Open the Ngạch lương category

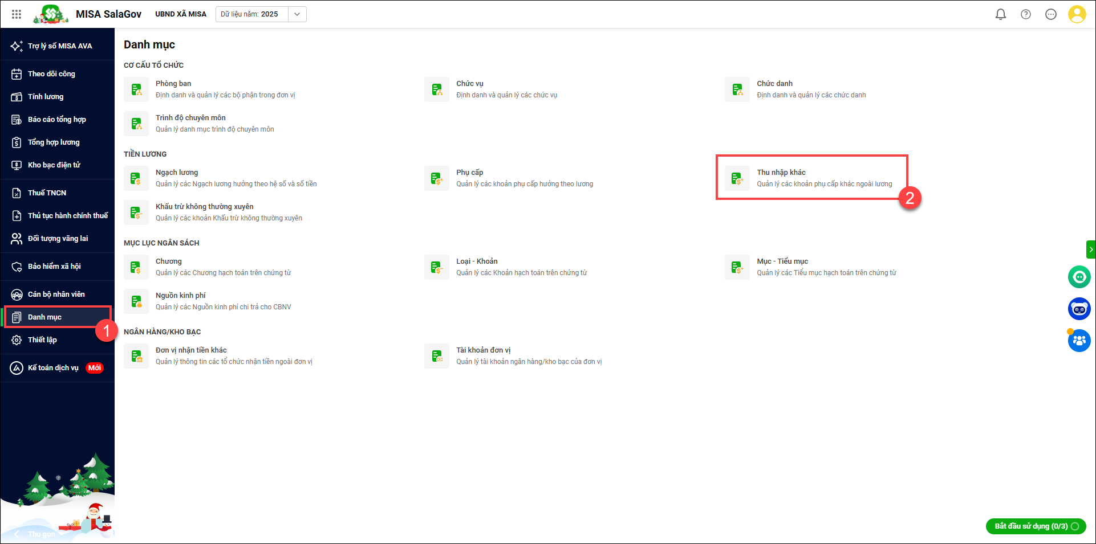[x=177, y=173]
